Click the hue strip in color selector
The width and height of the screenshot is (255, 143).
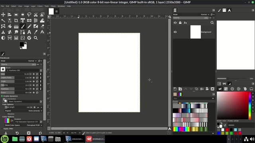pos(250,106)
